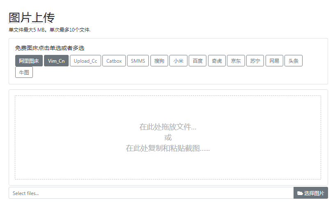Click the folder icon on 选择图片
The width and height of the screenshot is (333, 202).
point(300,193)
